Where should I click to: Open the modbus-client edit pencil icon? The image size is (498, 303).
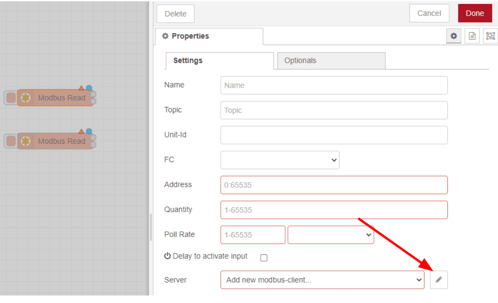[438, 280]
